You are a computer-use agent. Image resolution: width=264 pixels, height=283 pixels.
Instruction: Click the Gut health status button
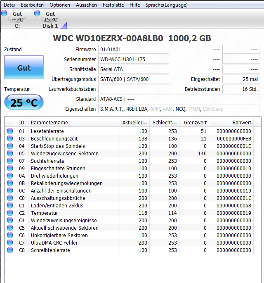coord(24,67)
